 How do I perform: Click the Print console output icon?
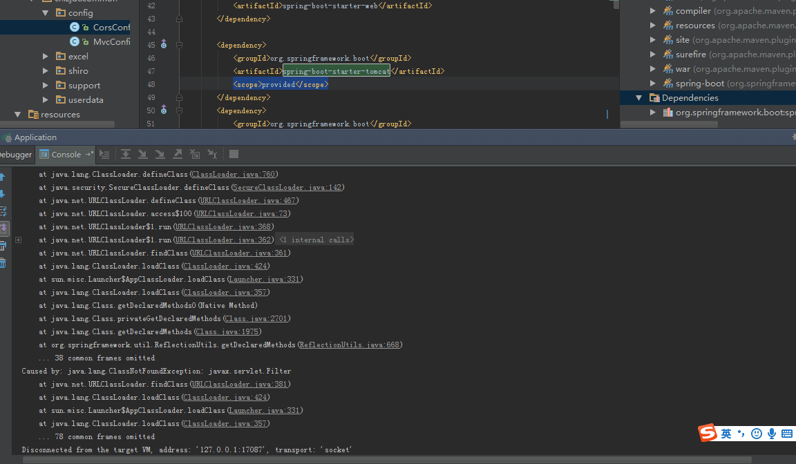click(x=3, y=246)
